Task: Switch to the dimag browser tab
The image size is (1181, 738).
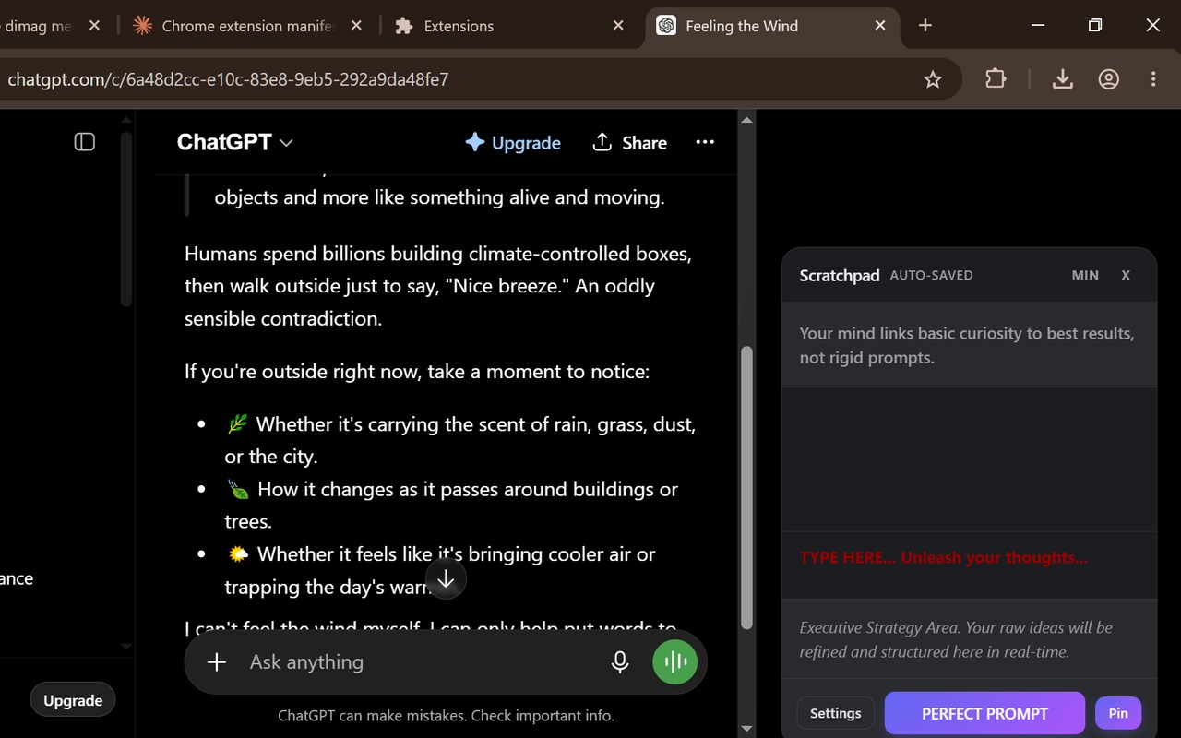Action: (x=37, y=26)
